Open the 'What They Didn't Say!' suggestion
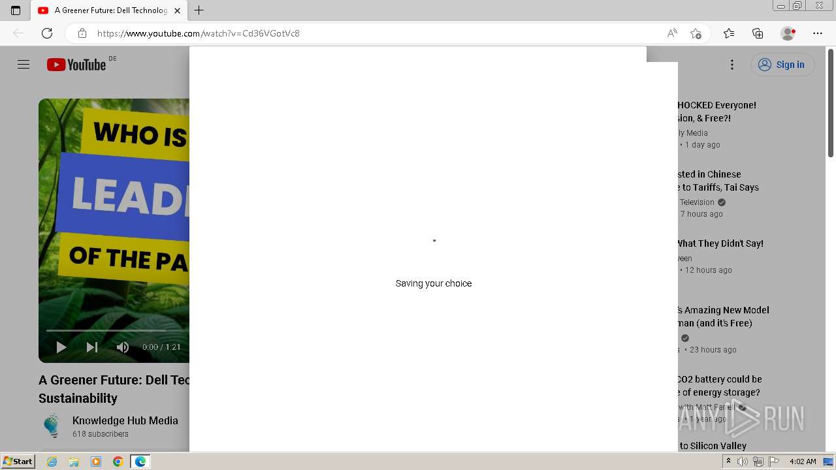This screenshot has height=470, width=836. 720,243
